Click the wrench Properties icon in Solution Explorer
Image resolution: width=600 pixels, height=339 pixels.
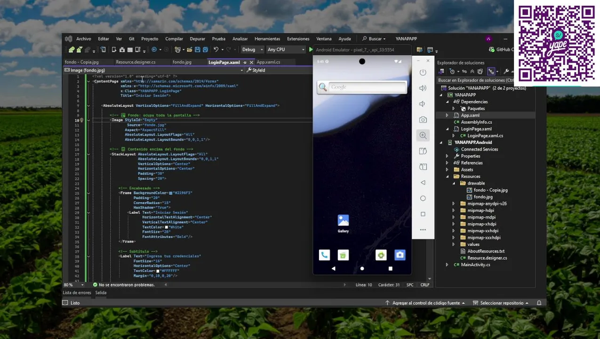pyautogui.click(x=506, y=72)
